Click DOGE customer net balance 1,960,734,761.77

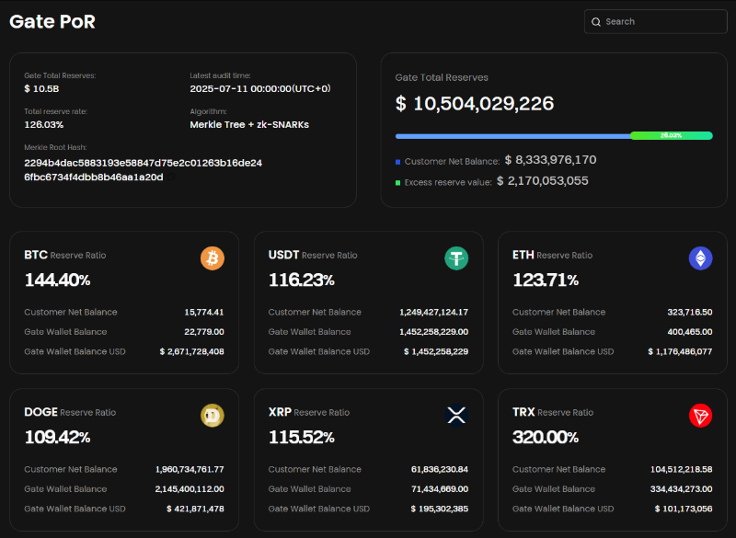pyautogui.click(x=190, y=469)
